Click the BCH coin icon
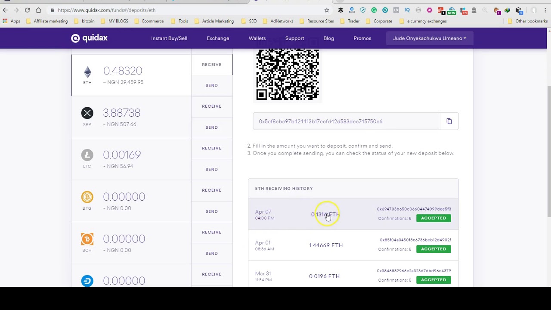Viewport: 551px width, 310px height. [x=87, y=239]
